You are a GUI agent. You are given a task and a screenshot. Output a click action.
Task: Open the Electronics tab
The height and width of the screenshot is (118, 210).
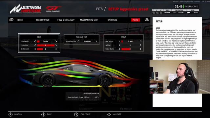point(43,20)
